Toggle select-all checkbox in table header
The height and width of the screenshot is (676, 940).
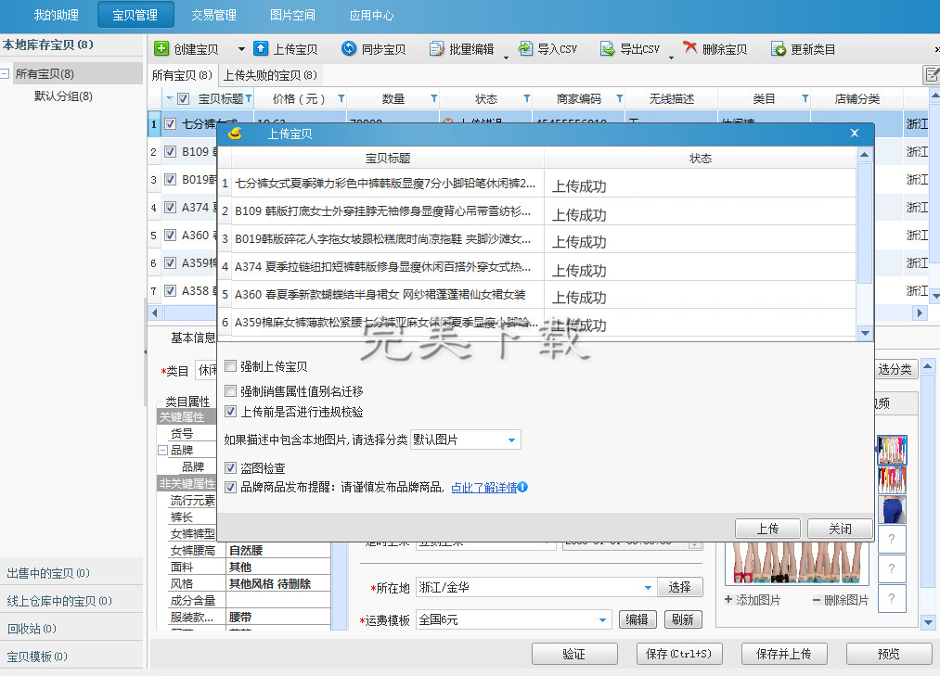tap(184, 99)
